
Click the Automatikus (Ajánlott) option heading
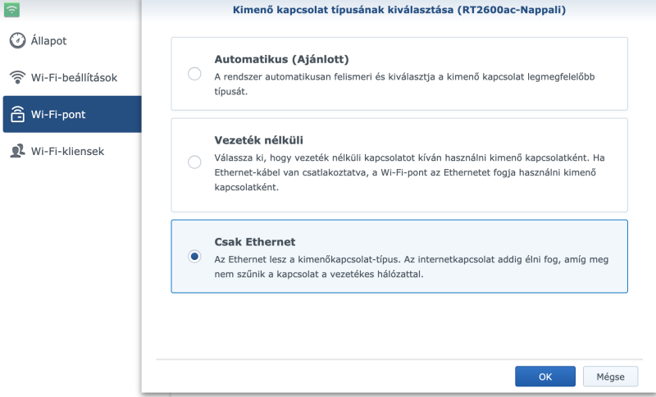tap(281, 60)
